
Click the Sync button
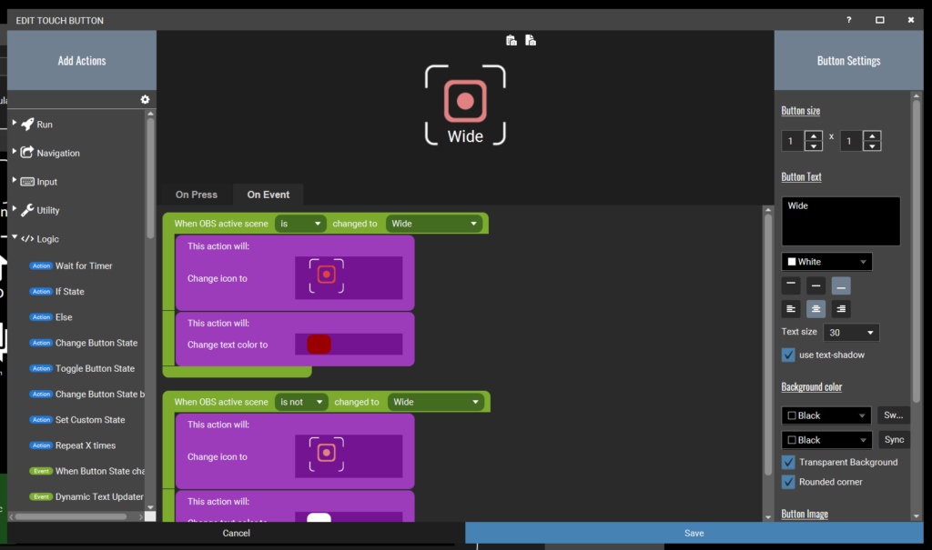(x=894, y=439)
